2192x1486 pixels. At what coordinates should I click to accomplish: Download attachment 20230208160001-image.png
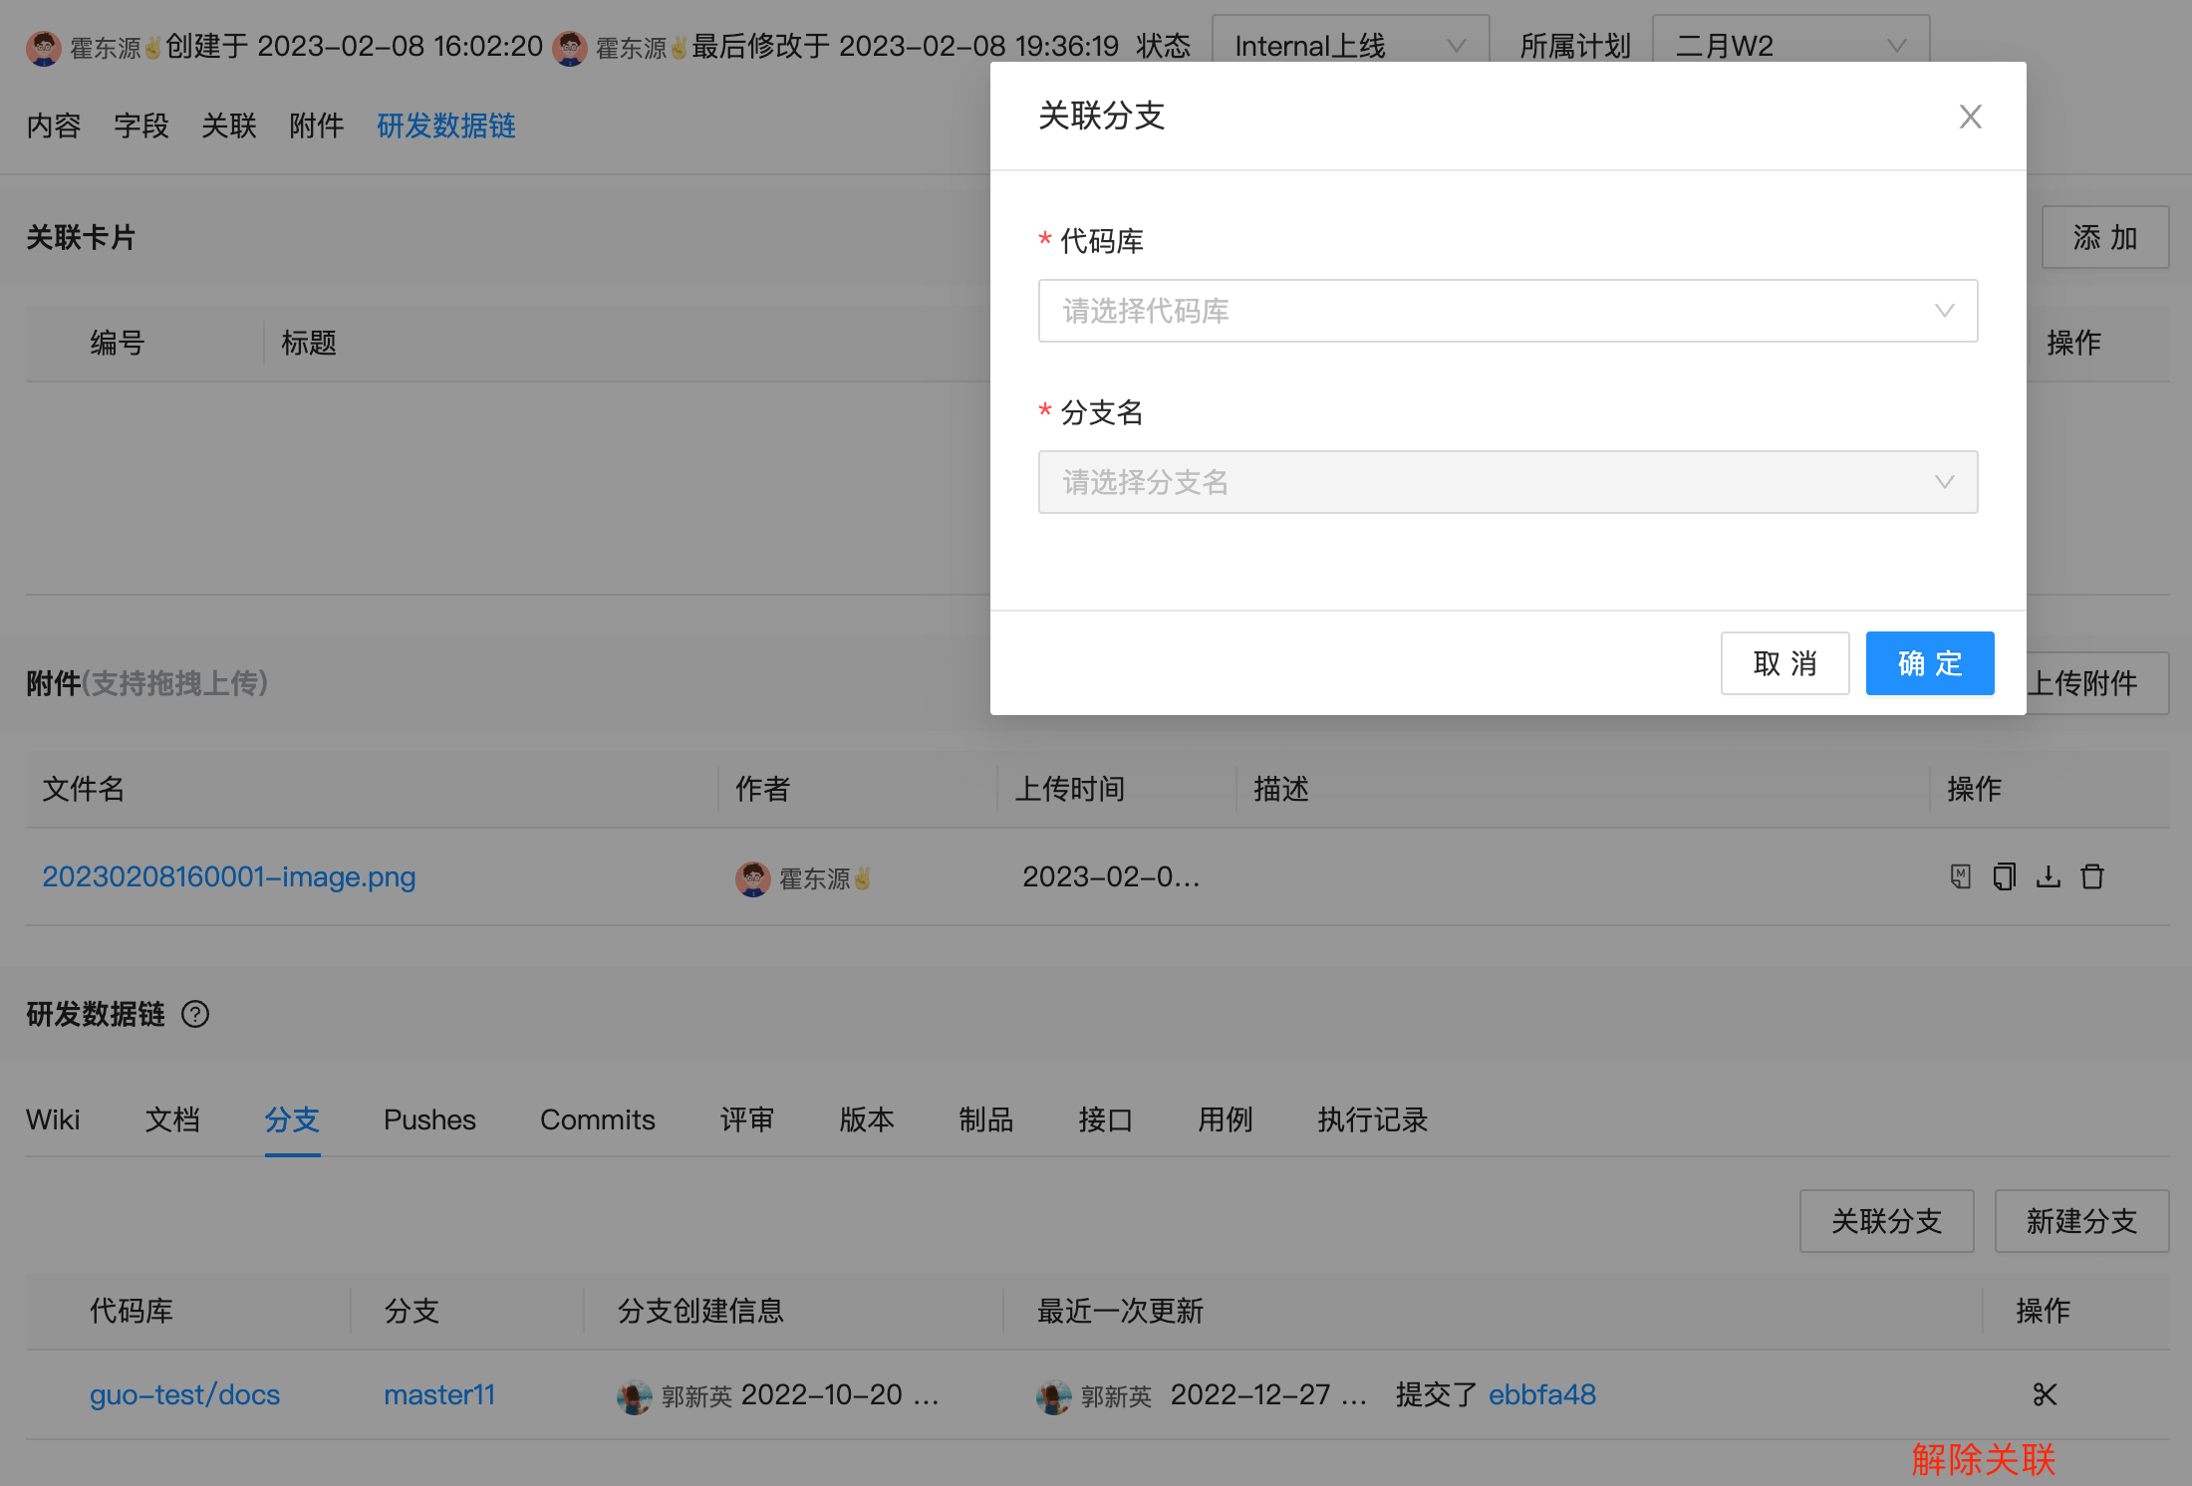pos(2049,876)
